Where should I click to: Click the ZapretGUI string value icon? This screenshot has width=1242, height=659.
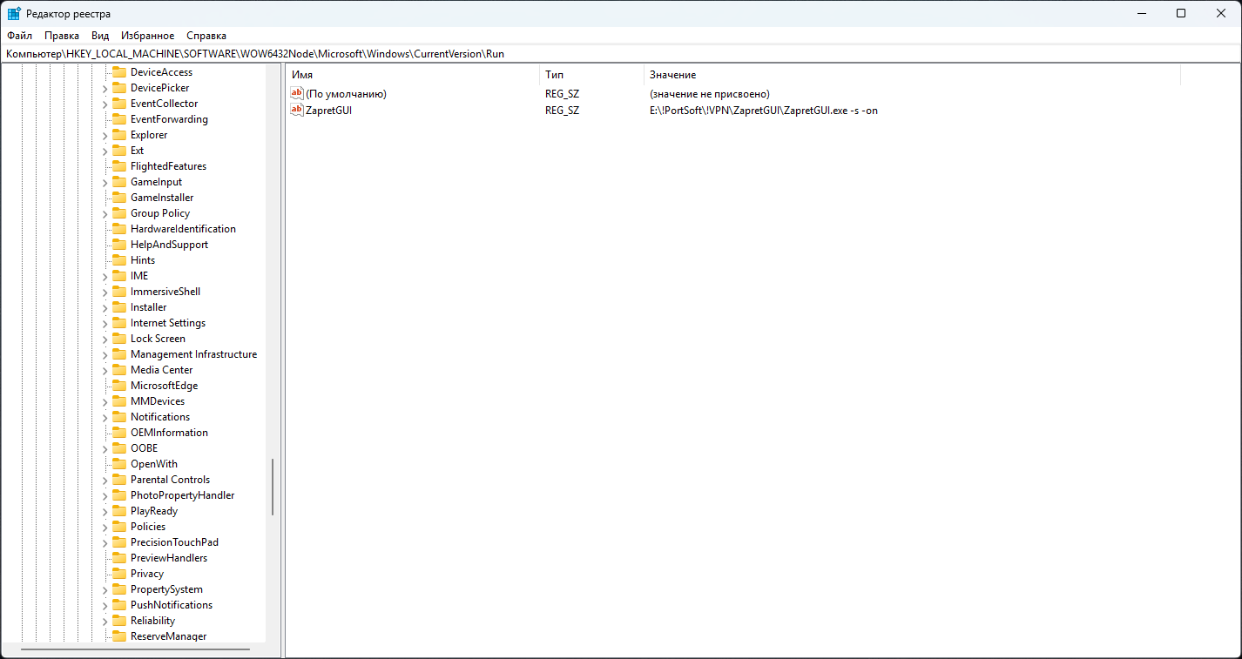point(297,111)
